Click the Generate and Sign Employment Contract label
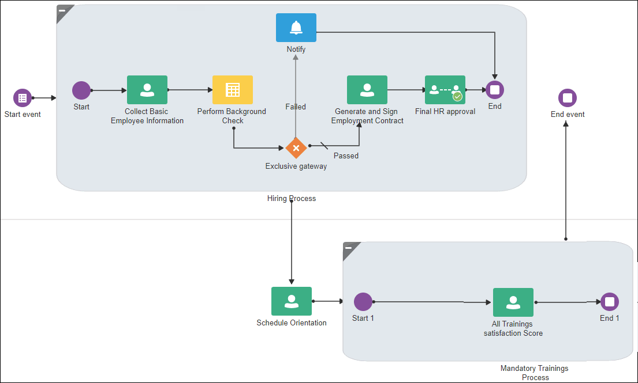Viewport: 638px width, 383px height. pyautogui.click(x=367, y=116)
